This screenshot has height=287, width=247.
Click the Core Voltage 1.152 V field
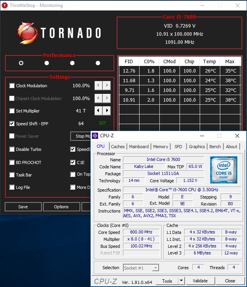click(x=190, y=180)
